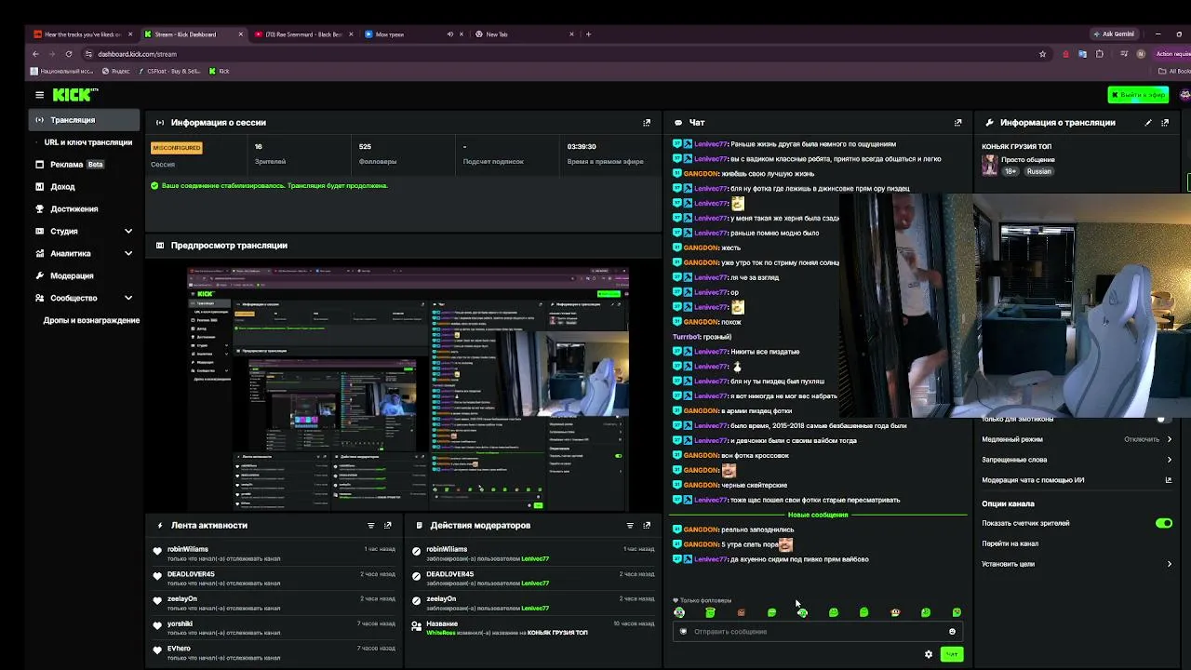The height and width of the screenshot is (670, 1191).
Task: Go back in browser history
Action: (x=35, y=54)
